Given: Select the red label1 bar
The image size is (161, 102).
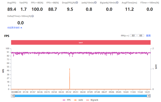Looking at the screenshot, I should pos(81,43).
